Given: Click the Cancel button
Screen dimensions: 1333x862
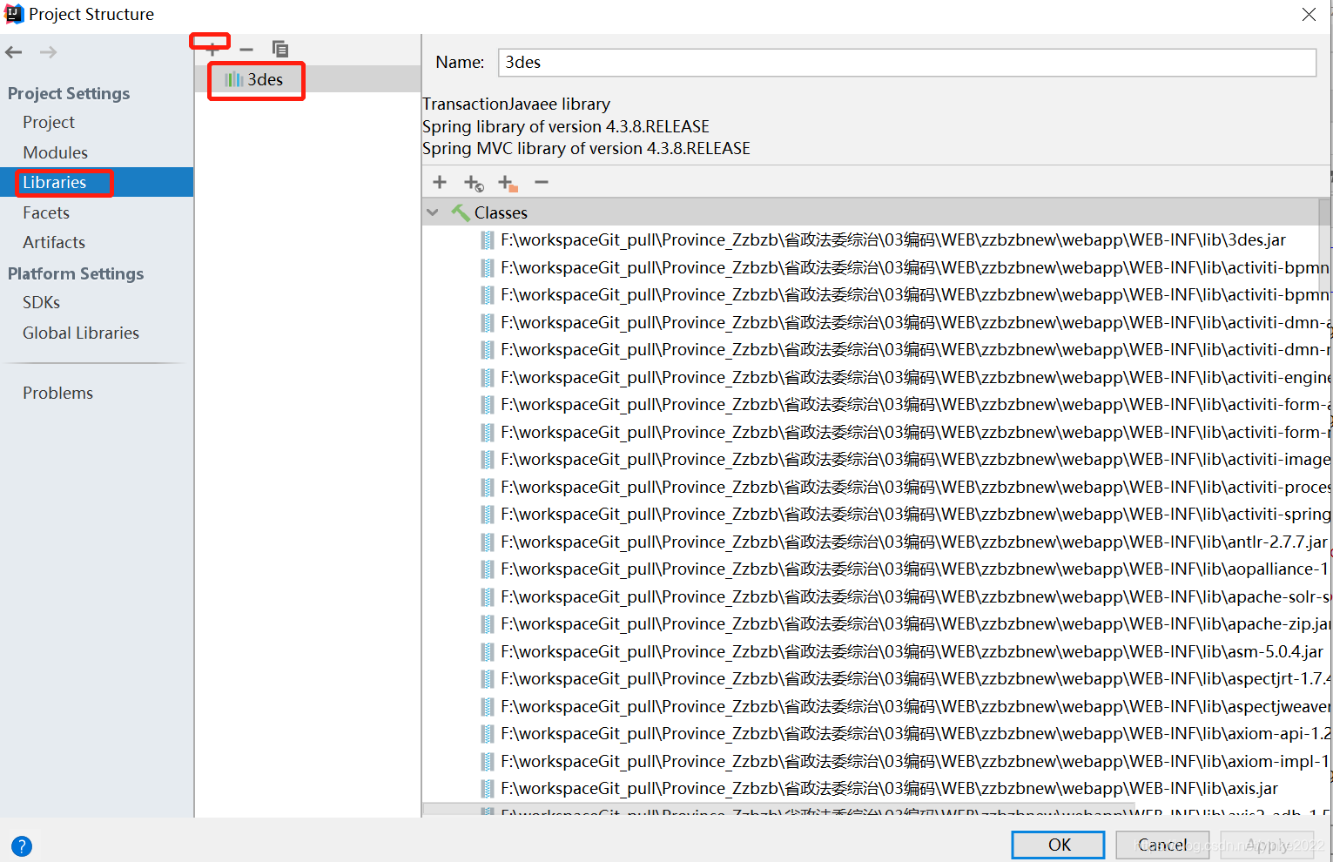Looking at the screenshot, I should pyautogui.click(x=1162, y=845).
